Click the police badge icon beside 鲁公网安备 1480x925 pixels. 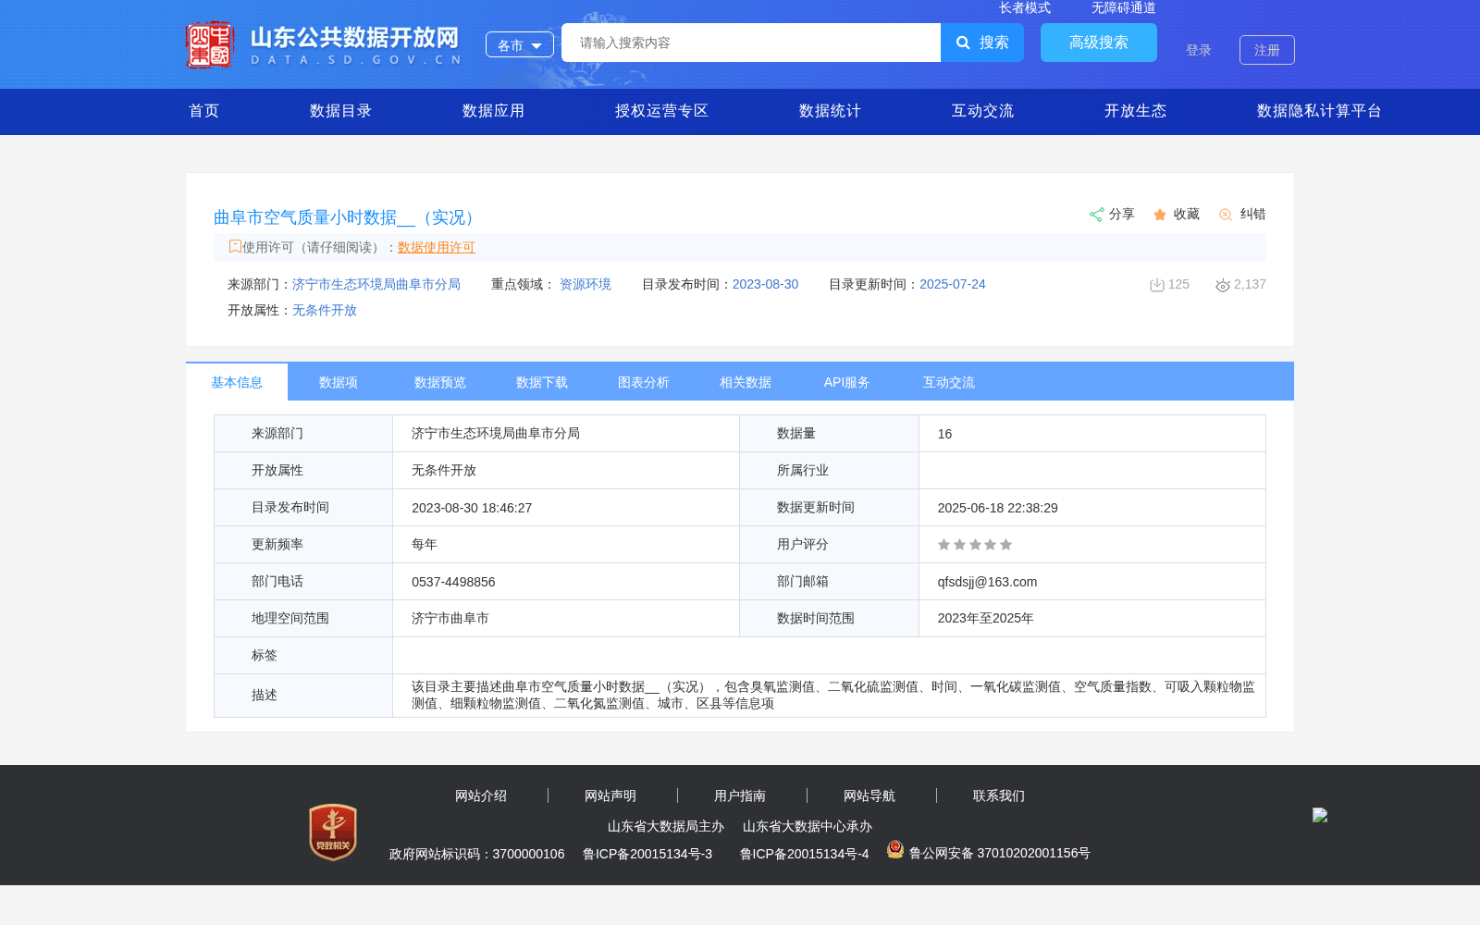[895, 849]
